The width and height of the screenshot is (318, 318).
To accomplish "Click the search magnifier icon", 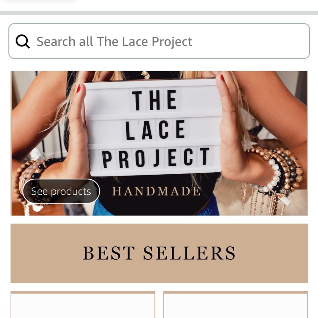I will [x=23, y=41].
